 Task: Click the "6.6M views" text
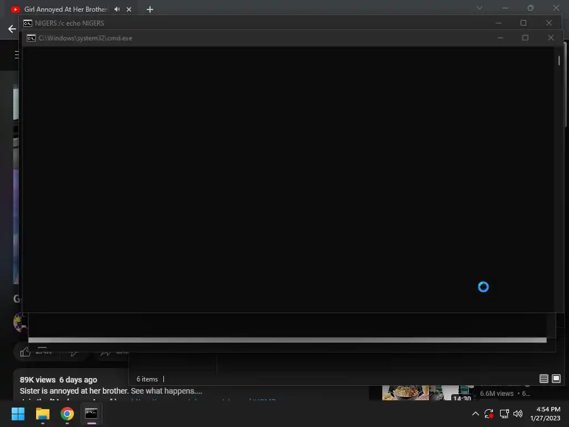point(496,394)
